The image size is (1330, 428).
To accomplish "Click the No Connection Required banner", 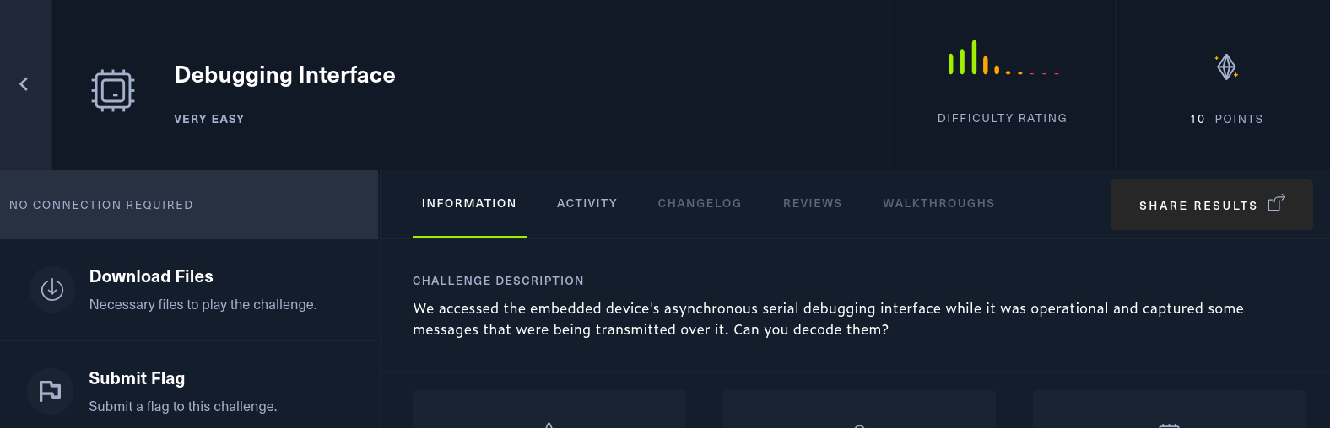I will pyautogui.click(x=189, y=205).
